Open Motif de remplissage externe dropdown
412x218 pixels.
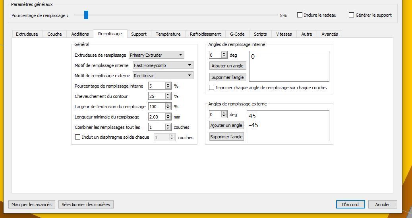pyautogui.click(x=163, y=75)
